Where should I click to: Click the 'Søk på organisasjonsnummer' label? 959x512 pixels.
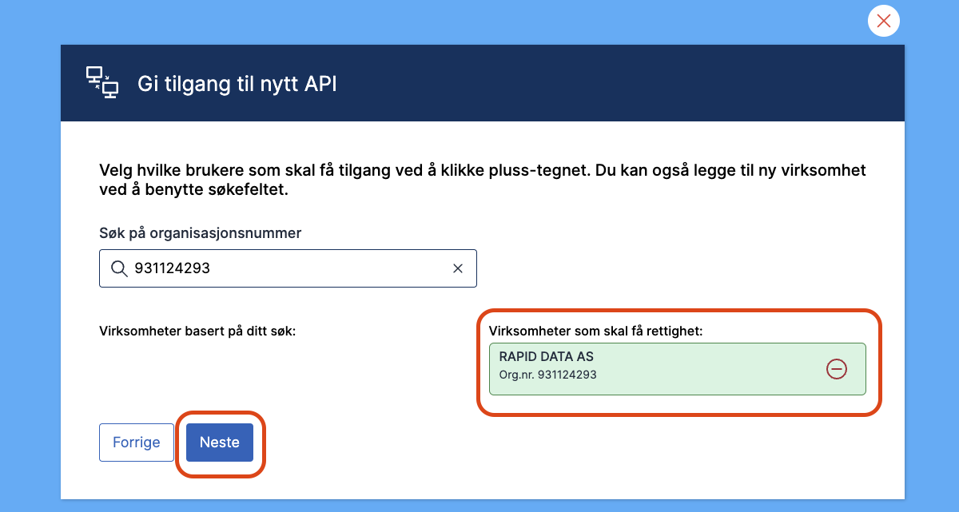coord(201,233)
